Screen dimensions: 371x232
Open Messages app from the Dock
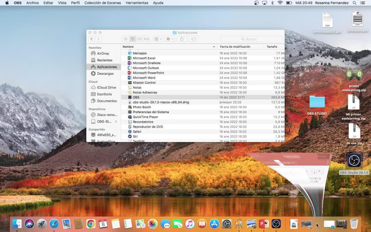pos(165,224)
